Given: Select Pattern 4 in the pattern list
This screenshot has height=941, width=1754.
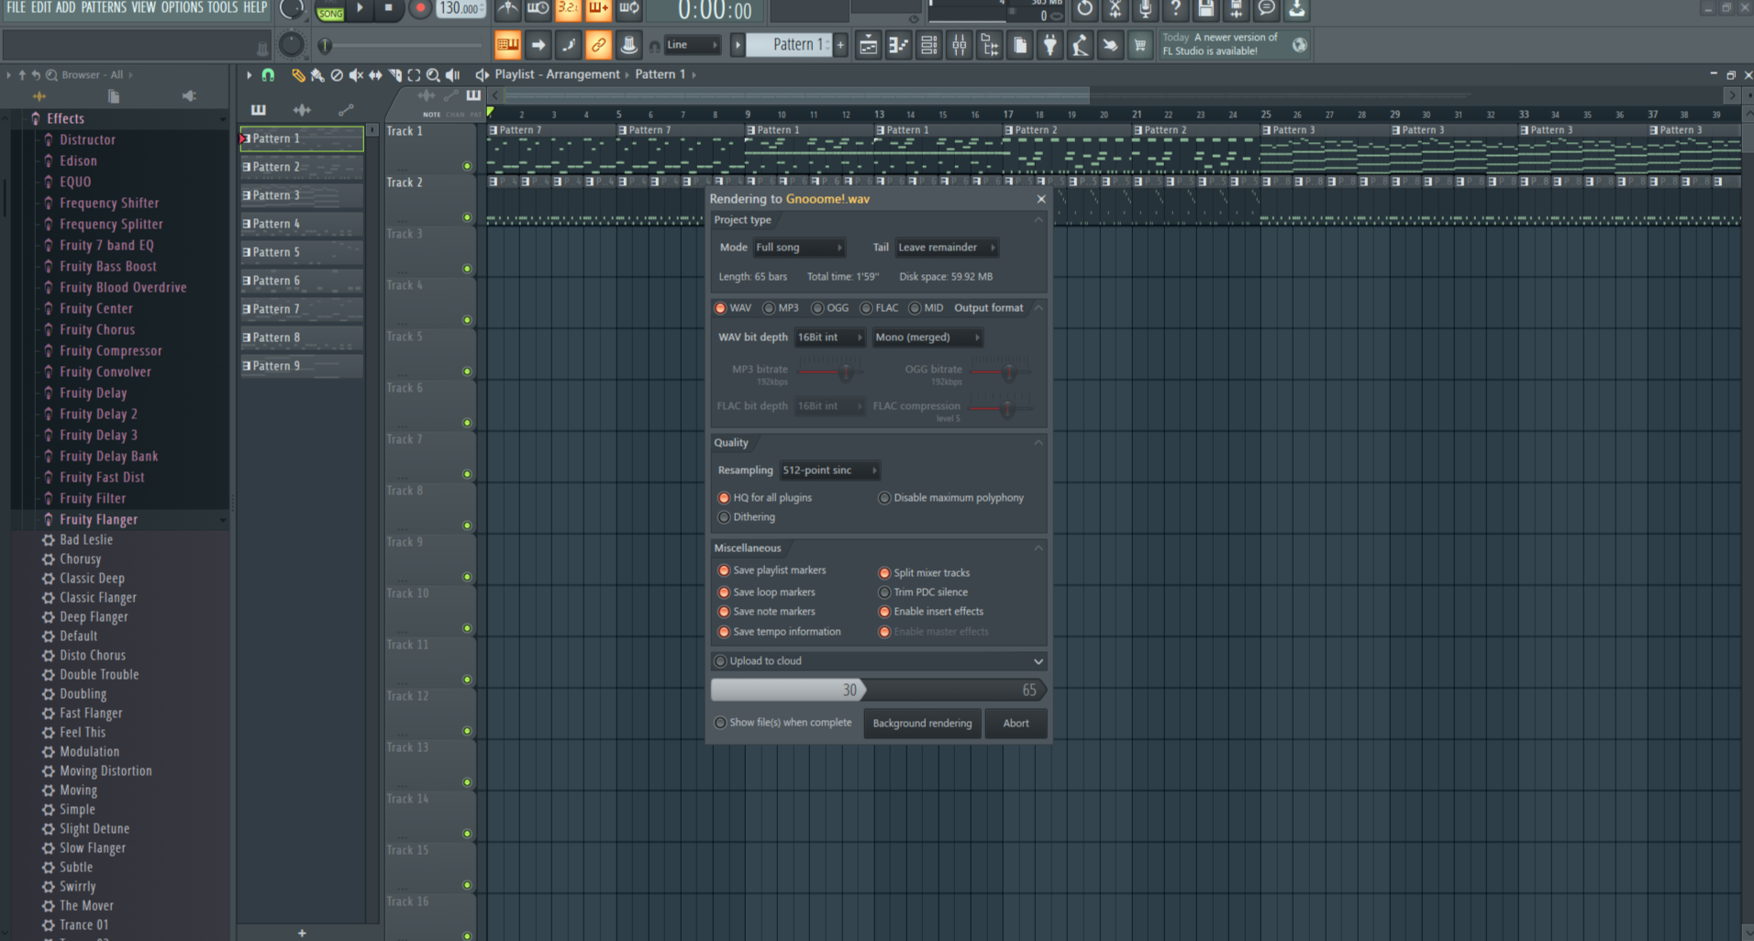Looking at the screenshot, I should [301, 224].
